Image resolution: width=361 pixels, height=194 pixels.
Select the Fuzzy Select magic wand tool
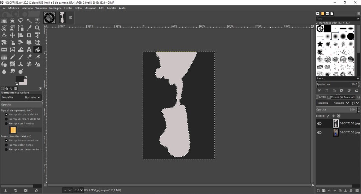coord(29,21)
